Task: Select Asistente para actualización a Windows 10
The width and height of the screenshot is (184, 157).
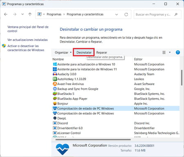Action: tap(86, 64)
